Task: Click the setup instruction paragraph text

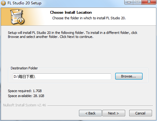Action: point(72,35)
